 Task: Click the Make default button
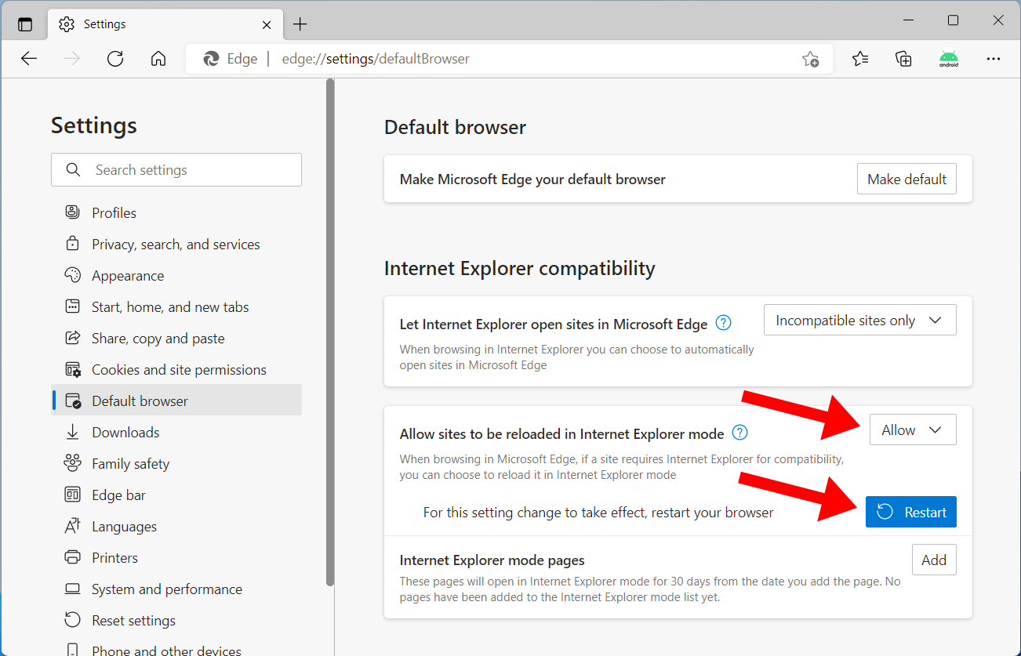pos(907,179)
